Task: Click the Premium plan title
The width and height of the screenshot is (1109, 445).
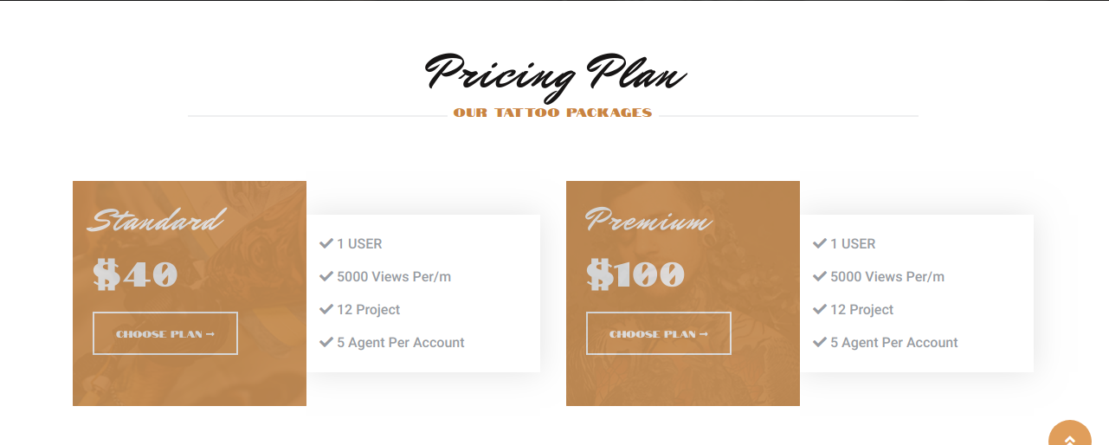Action: click(648, 221)
